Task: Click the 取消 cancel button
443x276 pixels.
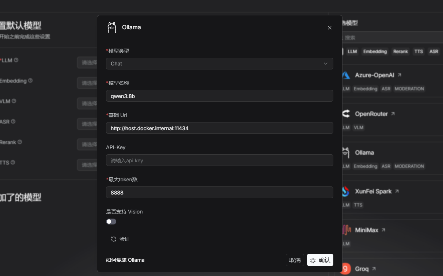Action: [x=295, y=260]
